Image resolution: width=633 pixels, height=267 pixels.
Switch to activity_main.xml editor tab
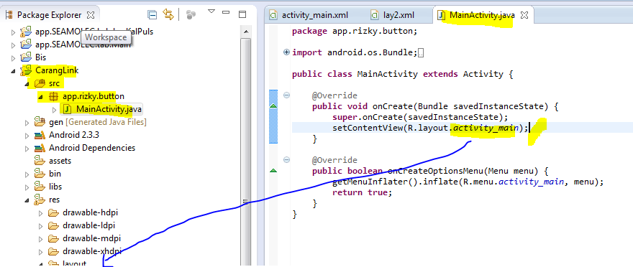point(314,15)
